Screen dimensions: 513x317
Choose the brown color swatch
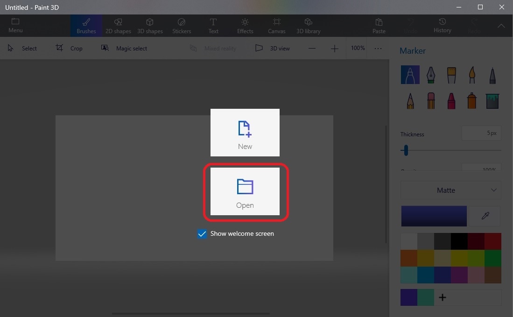(x=493, y=275)
